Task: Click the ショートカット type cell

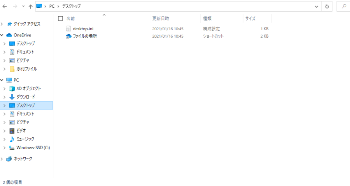Action: click(213, 36)
